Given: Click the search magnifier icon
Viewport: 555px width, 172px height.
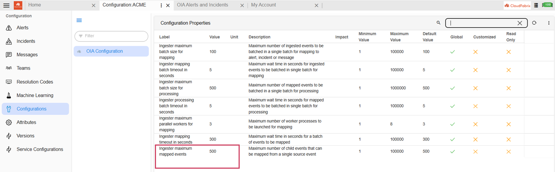Looking at the screenshot, I should (438, 23).
